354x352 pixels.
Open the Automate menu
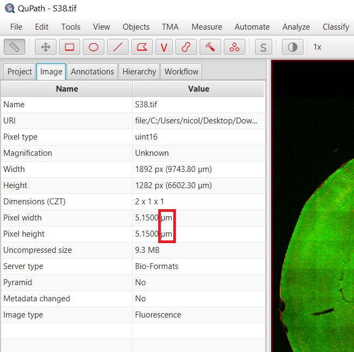252,27
